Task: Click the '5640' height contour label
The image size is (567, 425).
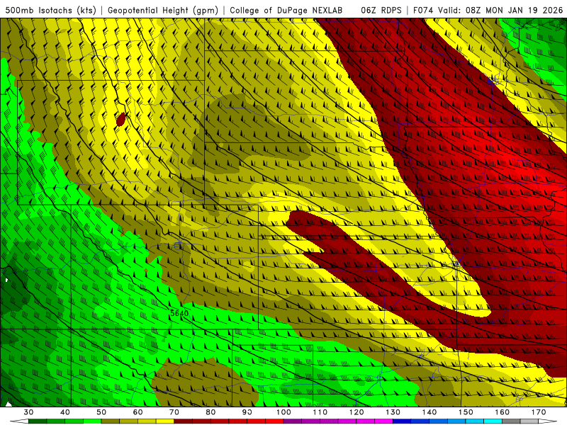Action: (179, 313)
